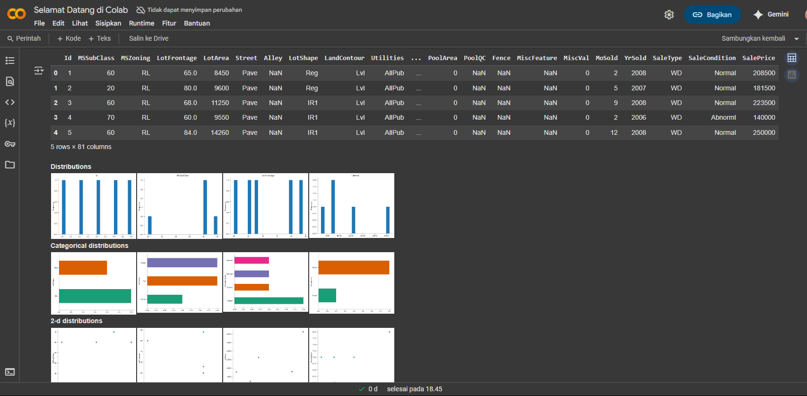Open the first 2-d scatter plot thumbnail
This screenshot has width=807, height=396.
[x=94, y=355]
